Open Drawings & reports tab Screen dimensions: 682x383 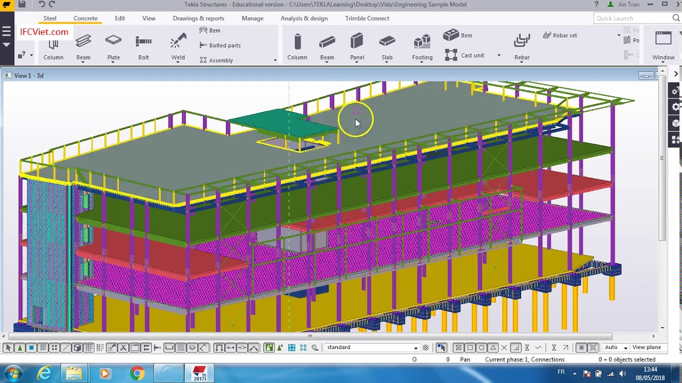199,18
